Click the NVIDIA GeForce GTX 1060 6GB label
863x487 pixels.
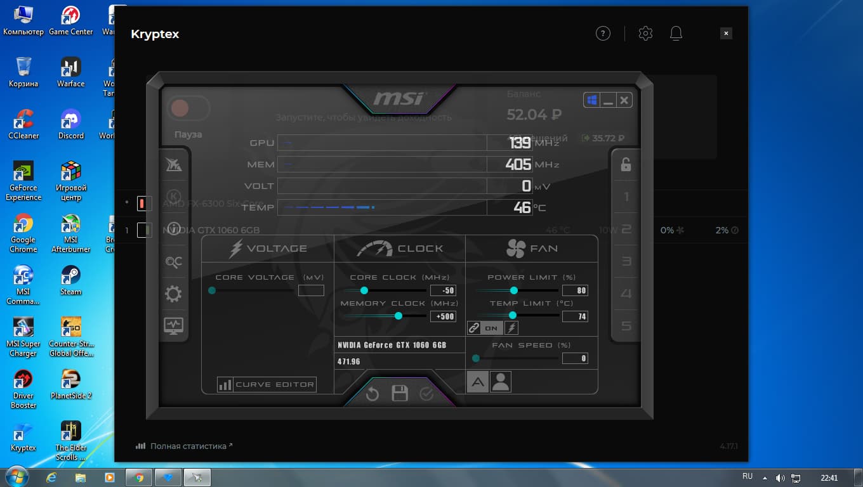tap(392, 345)
